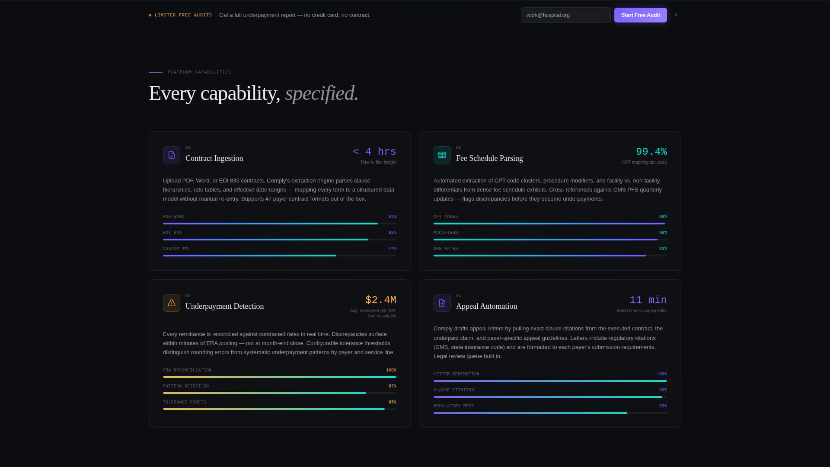Select the '99.4%' CPT mapping accuracy stat
The image size is (830, 467).
pos(651,151)
